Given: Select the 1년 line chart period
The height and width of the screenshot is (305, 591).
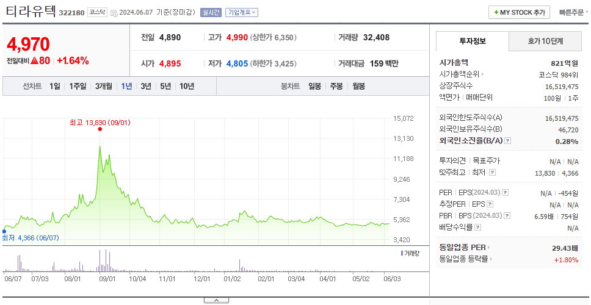Looking at the screenshot, I should click(126, 86).
